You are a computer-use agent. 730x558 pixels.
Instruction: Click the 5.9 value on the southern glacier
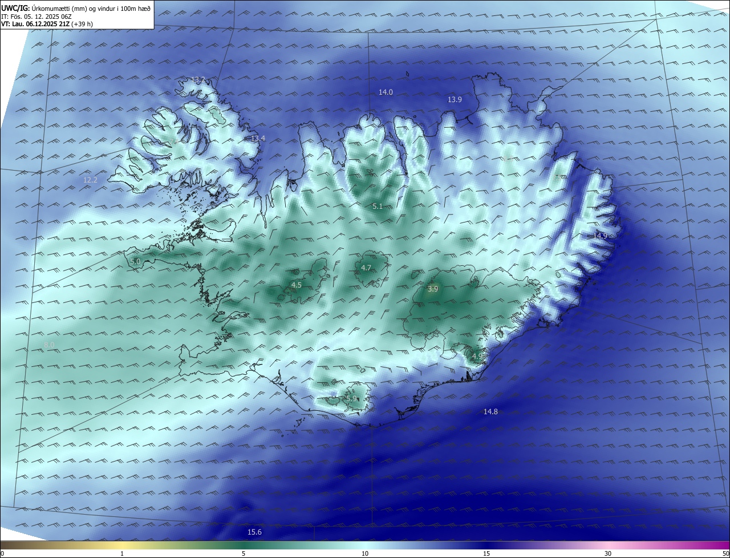351,398
